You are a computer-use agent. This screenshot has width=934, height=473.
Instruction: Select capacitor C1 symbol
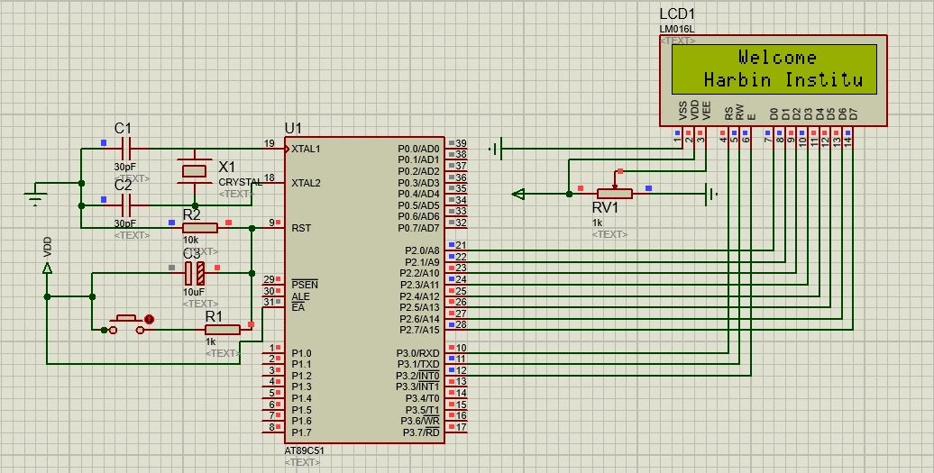[x=125, y=148]
